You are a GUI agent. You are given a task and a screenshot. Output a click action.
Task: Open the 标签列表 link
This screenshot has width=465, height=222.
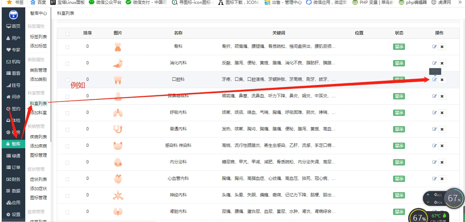38,37
